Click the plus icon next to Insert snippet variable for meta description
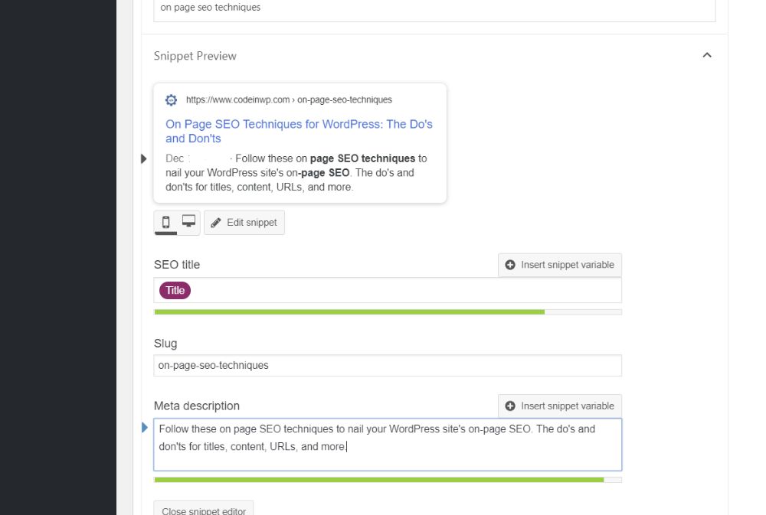 510,406
